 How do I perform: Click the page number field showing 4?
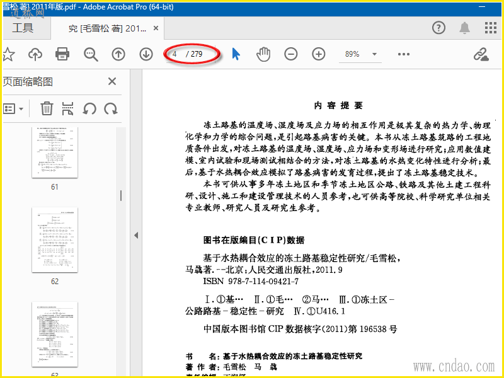point(175,54)
